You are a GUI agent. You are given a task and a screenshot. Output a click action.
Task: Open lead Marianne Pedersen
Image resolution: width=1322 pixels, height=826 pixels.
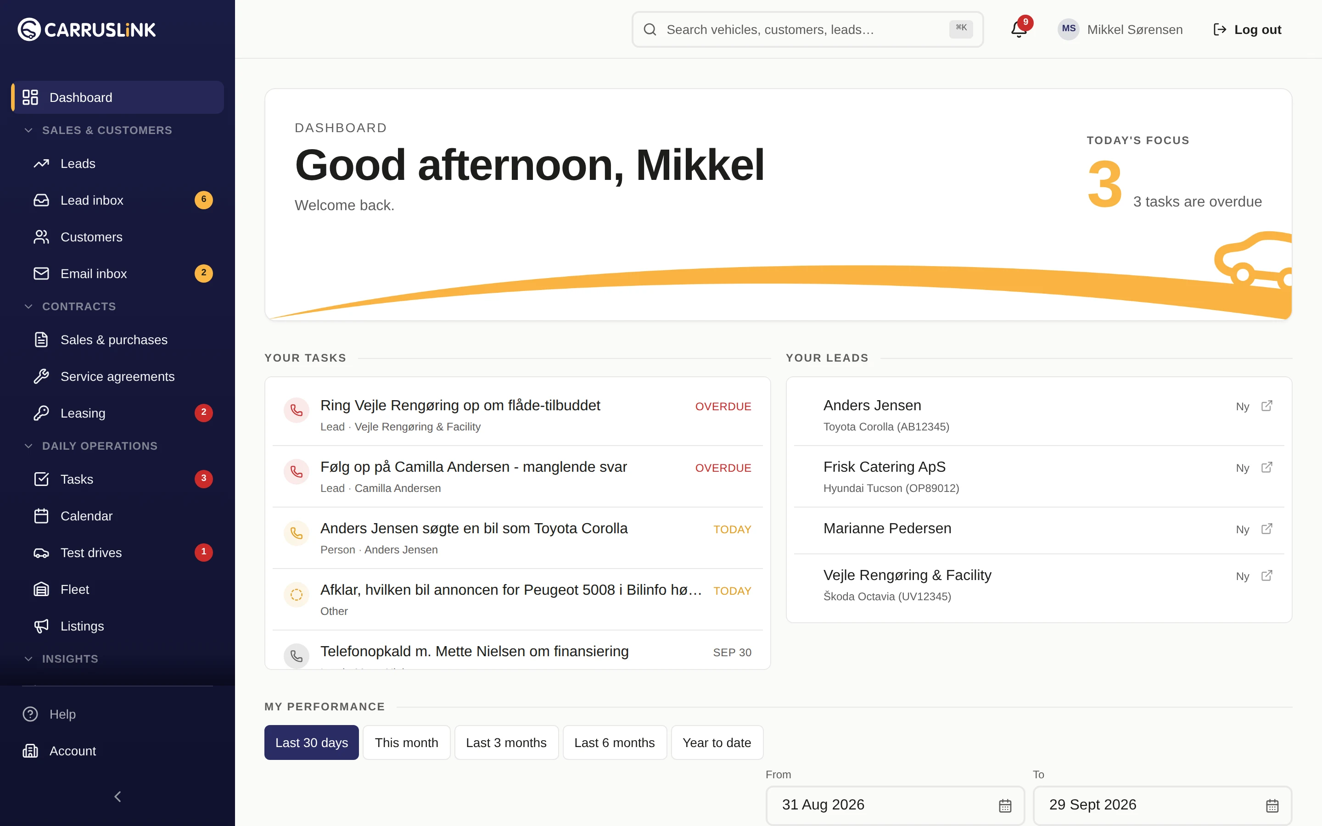coord(1038,530)
